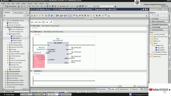The height and width of the screenshot is (96, 171).
Task: Click the close branch icon in favorites
Action: pyautogui.click(x=51, y=22)
